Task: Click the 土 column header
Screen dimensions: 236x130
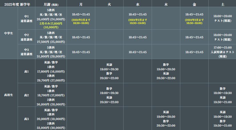Action: [x=222, y=4]
